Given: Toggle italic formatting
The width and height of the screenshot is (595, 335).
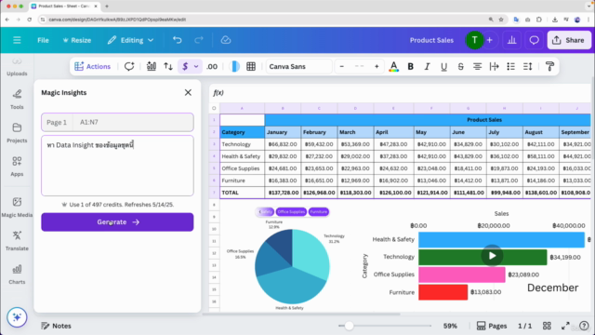Looking at the screenshot, I should click(x=427, y=66).
